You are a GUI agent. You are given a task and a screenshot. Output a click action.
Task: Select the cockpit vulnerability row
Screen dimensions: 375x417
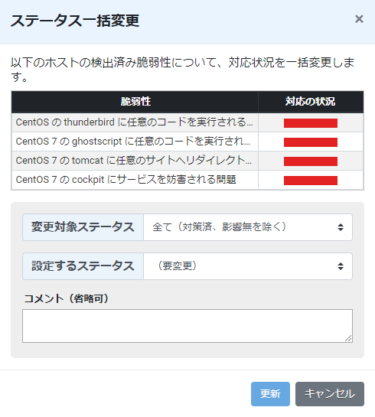pyautogui.click(x=187, y=180)
